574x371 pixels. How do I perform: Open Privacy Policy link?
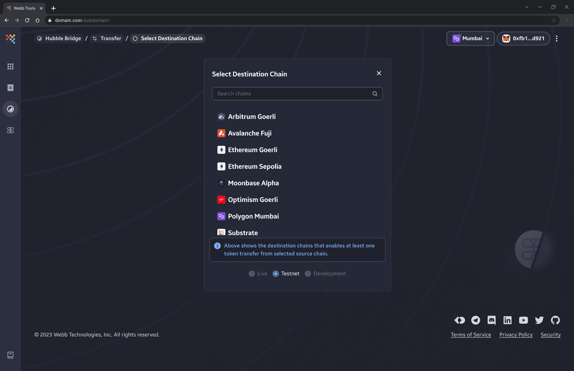tap(516, 335)
